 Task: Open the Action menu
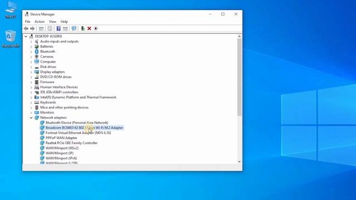pyautogui.click(x=39, y=22)
